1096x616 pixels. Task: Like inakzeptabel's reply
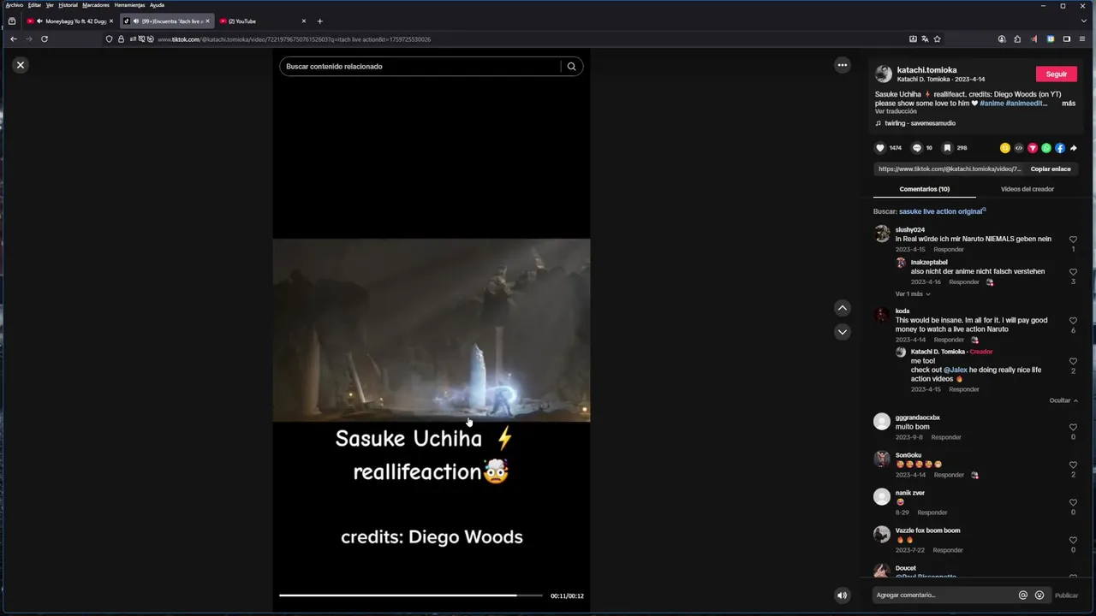pos(1073,272)
